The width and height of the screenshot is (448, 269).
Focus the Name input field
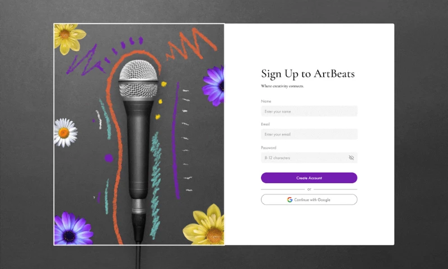[x=309, y=111]
